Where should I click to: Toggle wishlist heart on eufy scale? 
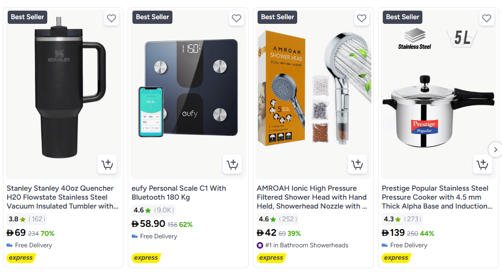(236, 18)
